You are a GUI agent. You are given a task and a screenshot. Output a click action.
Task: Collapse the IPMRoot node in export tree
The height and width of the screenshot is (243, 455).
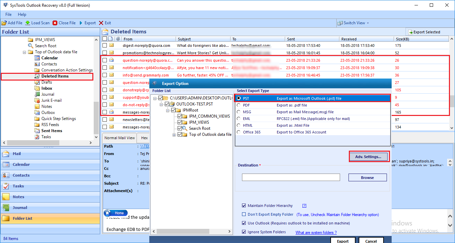click(167, 110)
